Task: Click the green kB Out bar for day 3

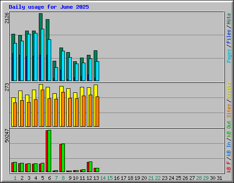Action: [x=29, y=167]
